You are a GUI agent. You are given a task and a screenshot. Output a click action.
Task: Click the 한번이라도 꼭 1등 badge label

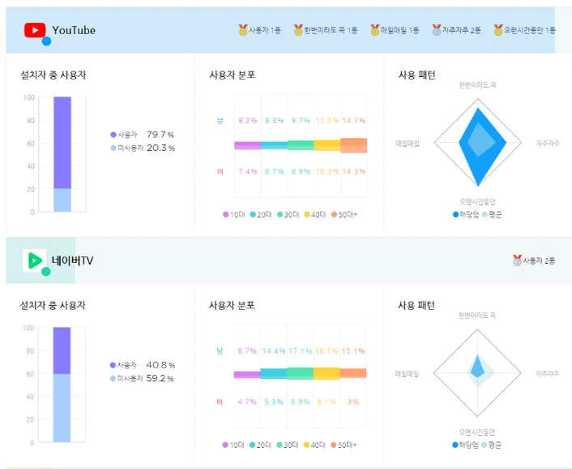(331, 30)
